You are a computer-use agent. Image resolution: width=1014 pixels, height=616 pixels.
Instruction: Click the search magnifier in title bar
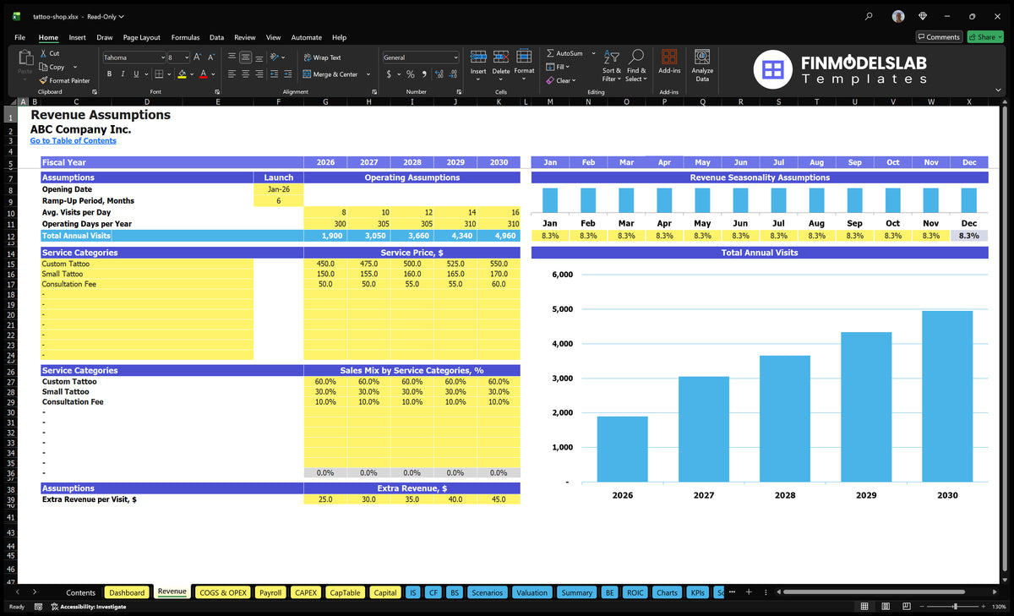click(870, 16)
